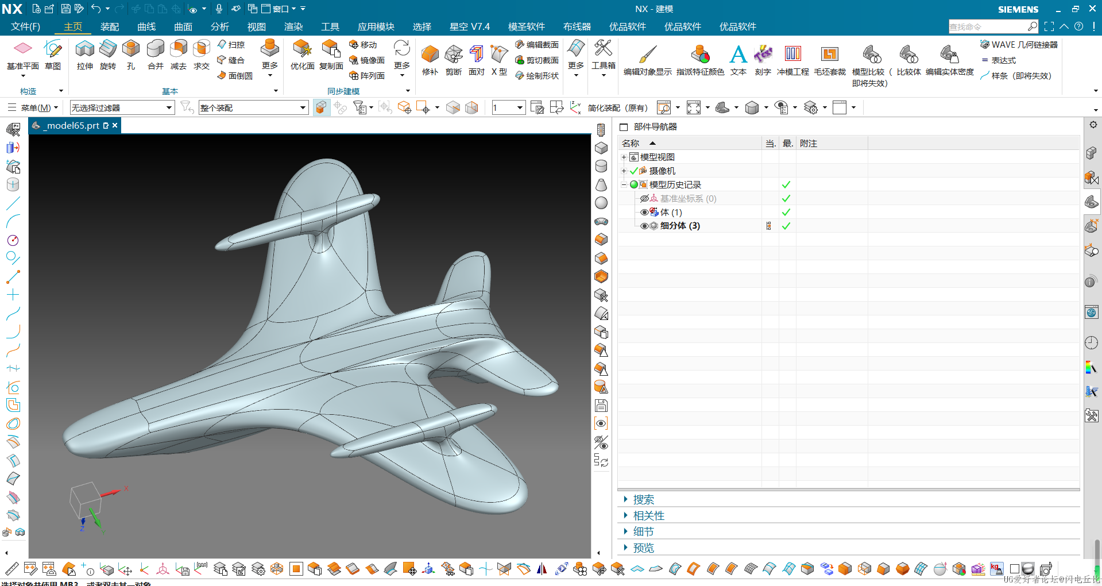Click WAVE 几何链接器 button

[1019, 45]
